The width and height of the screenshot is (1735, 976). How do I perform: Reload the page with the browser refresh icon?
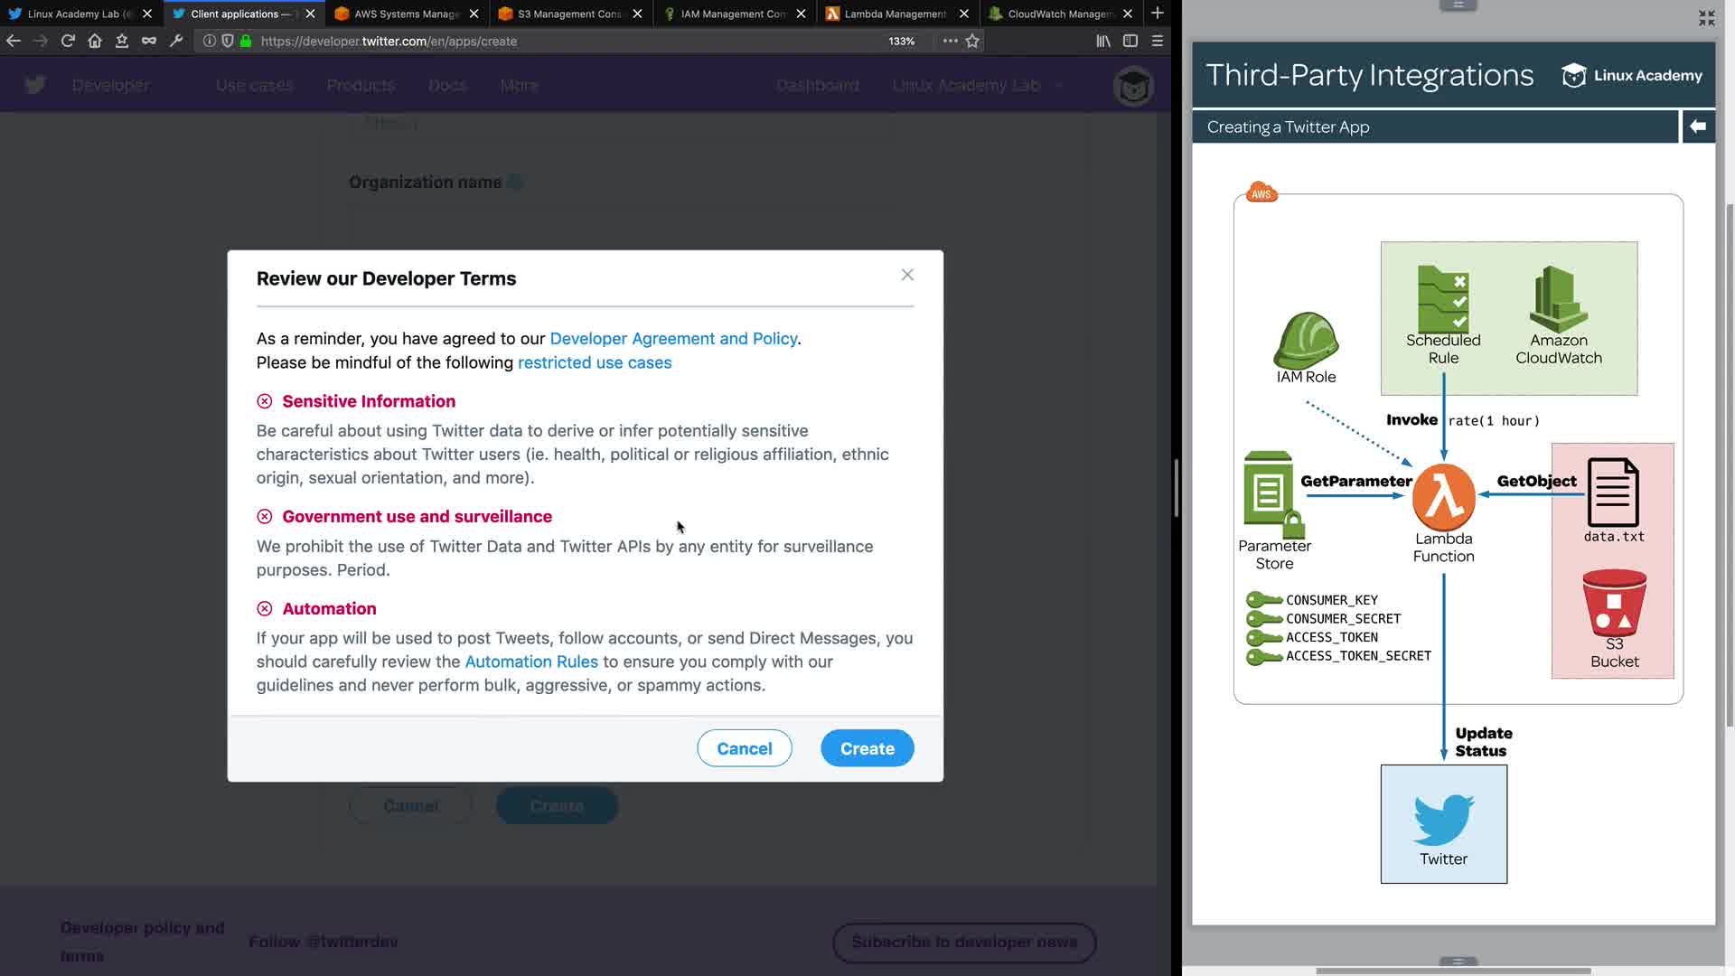pos(68,41)
